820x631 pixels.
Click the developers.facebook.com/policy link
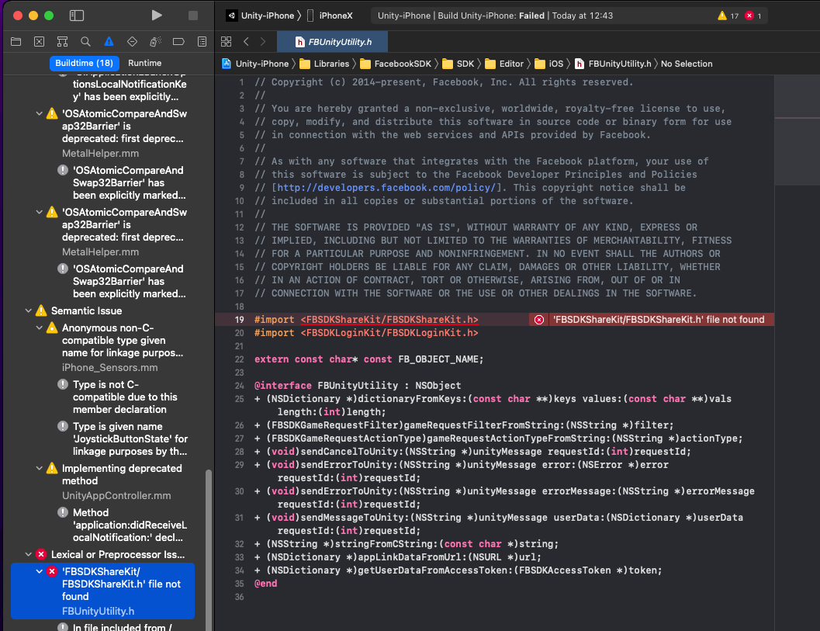pyautogui.click(x=386, y=187)
